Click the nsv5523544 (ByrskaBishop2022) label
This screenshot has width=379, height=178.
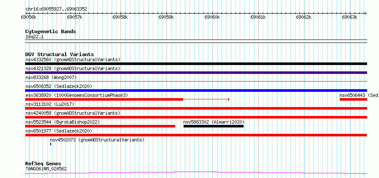[x=63, y=122]
